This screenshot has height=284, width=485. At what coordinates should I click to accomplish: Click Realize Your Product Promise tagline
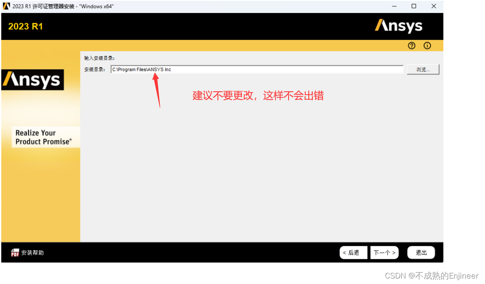[43, 137]
